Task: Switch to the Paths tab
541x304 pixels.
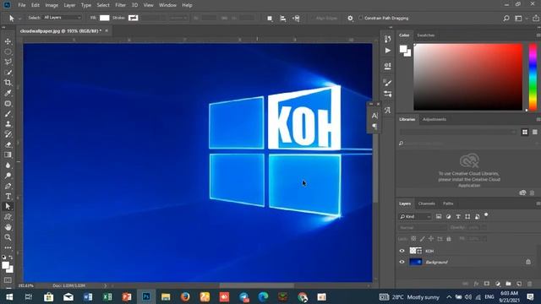Action: 448,204
